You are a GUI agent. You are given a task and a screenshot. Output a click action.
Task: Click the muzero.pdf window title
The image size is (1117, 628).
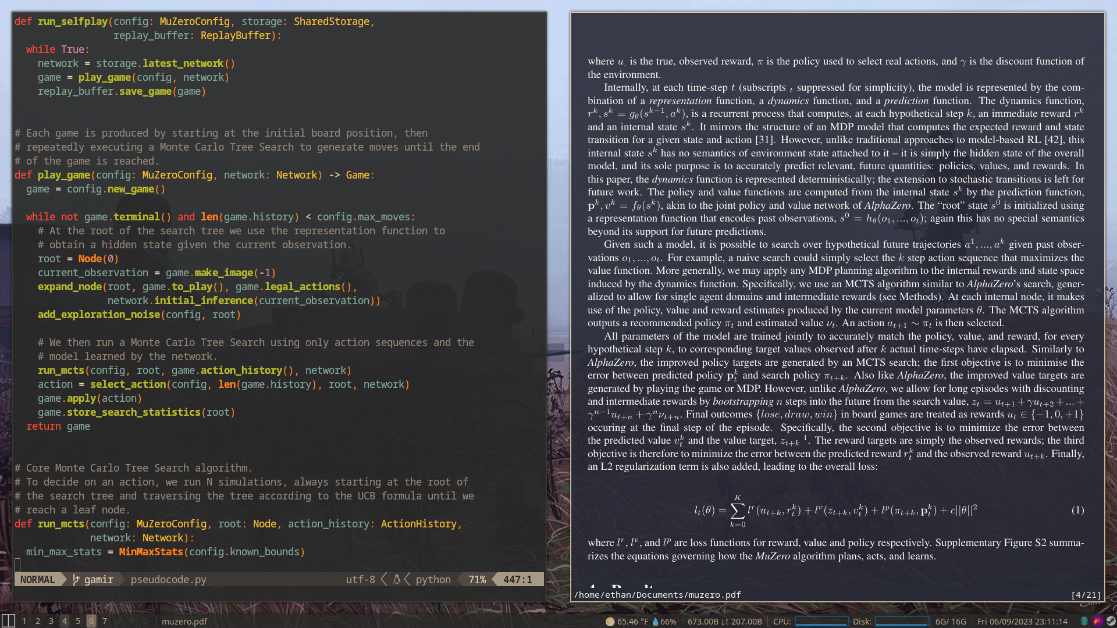(184, 621)
